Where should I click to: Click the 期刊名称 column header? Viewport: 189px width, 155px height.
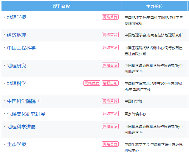[61, 6]
